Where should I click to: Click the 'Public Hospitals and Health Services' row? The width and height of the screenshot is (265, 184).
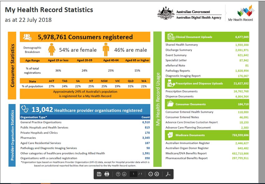coord(85,127)
